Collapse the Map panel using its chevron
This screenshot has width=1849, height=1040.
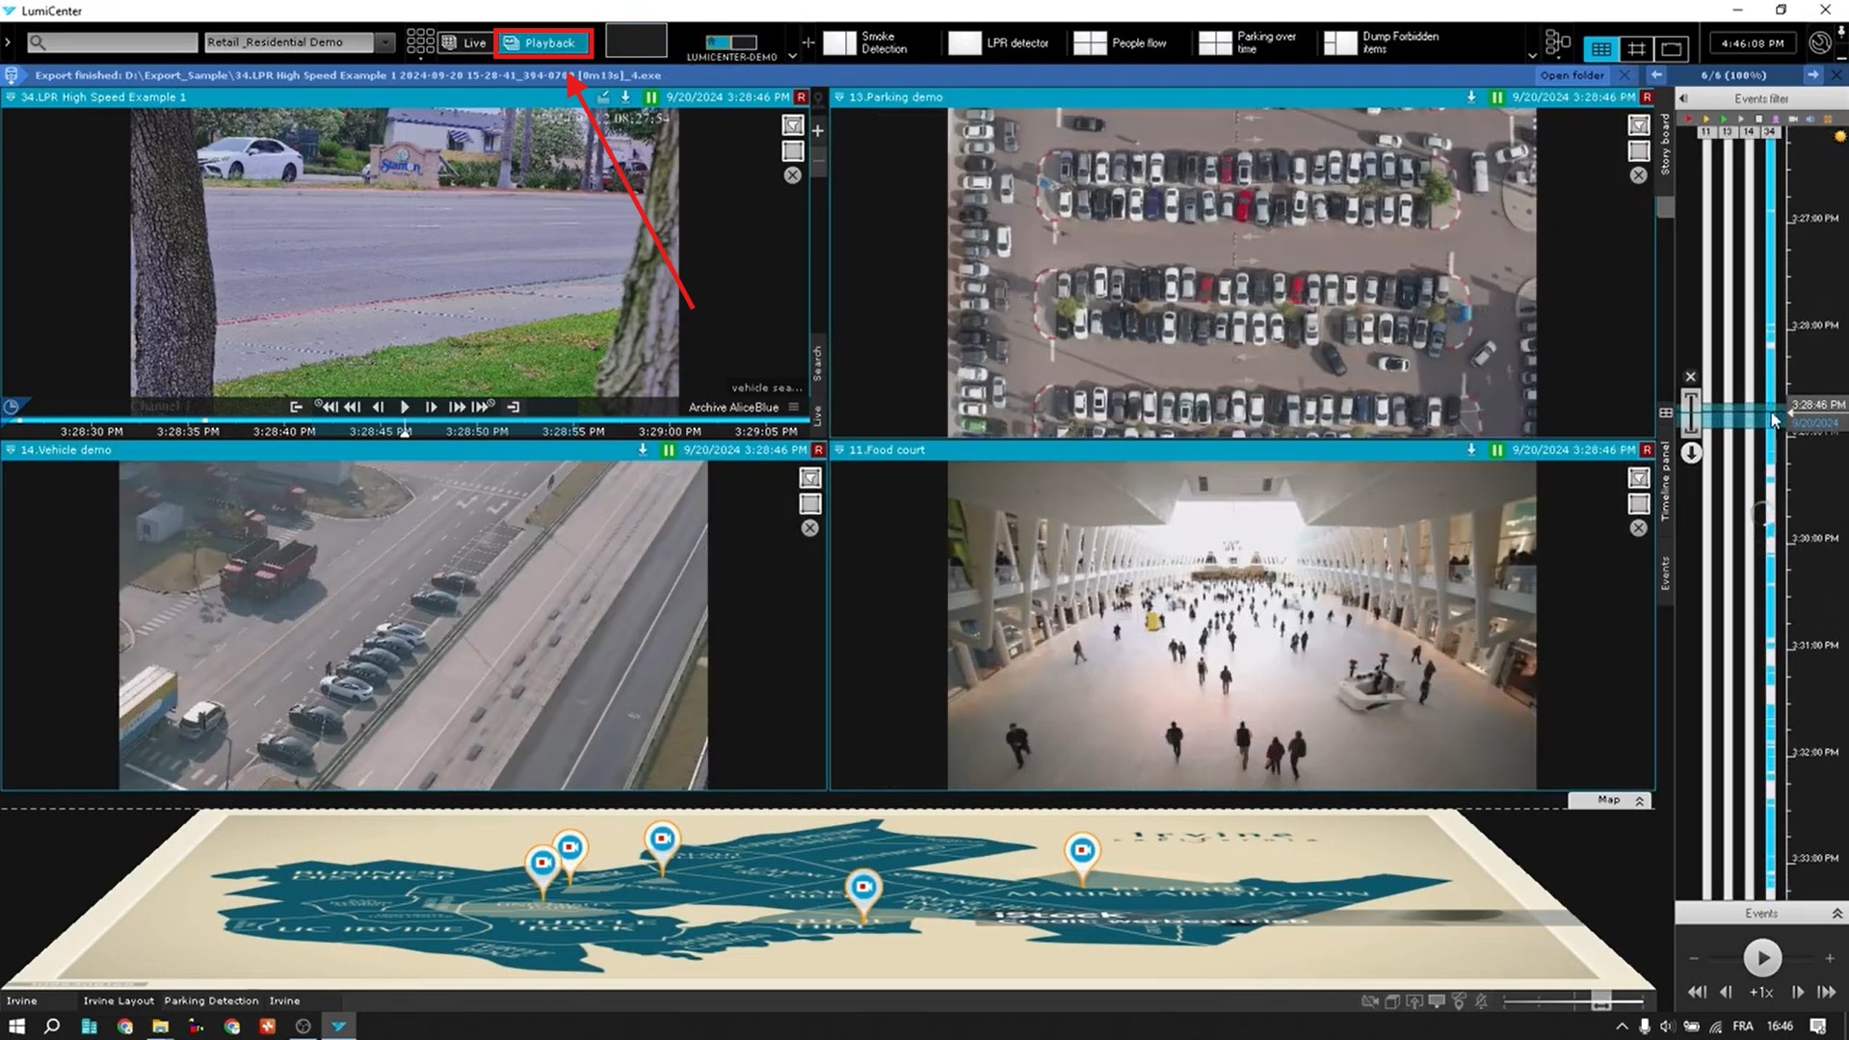pyautogui.click(x=1639, y=800)
